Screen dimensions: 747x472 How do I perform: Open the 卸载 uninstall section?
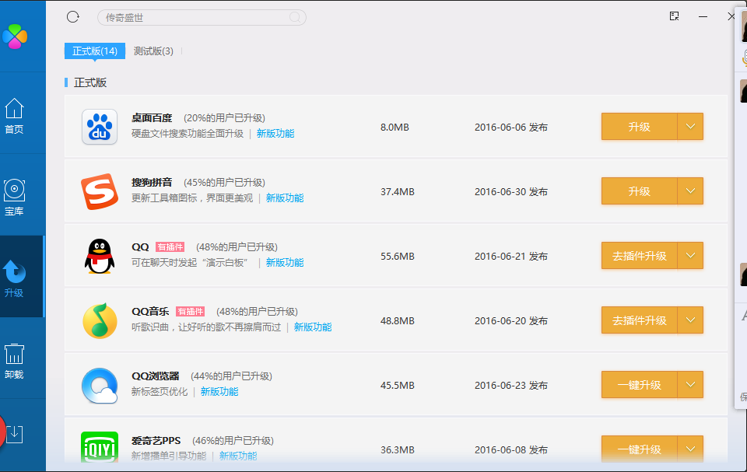14,361
